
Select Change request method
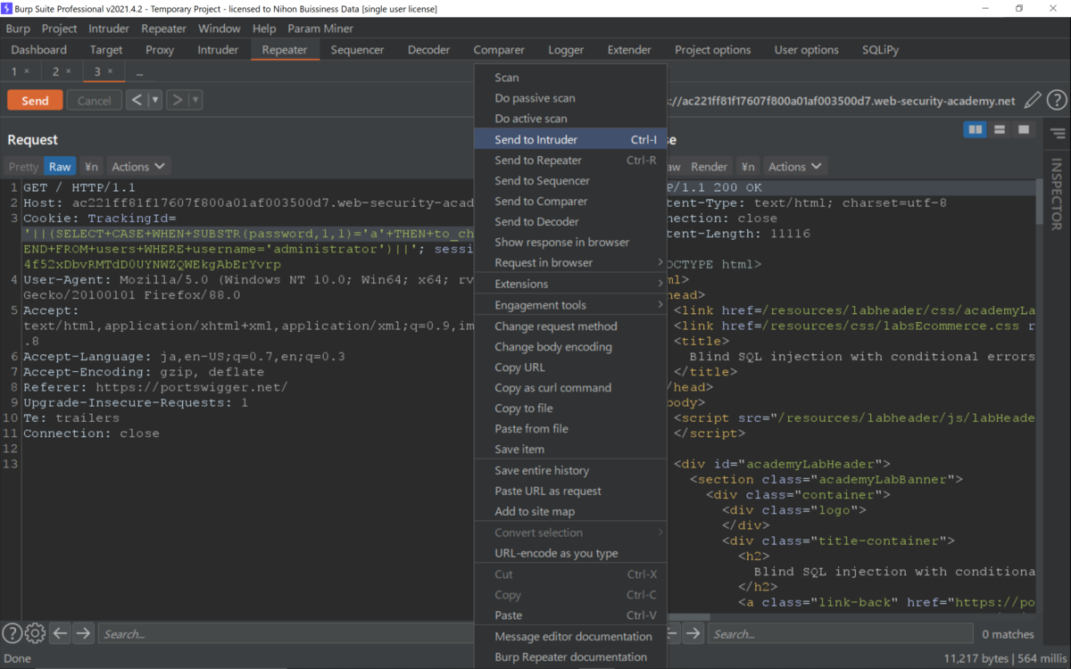point(570,326)
